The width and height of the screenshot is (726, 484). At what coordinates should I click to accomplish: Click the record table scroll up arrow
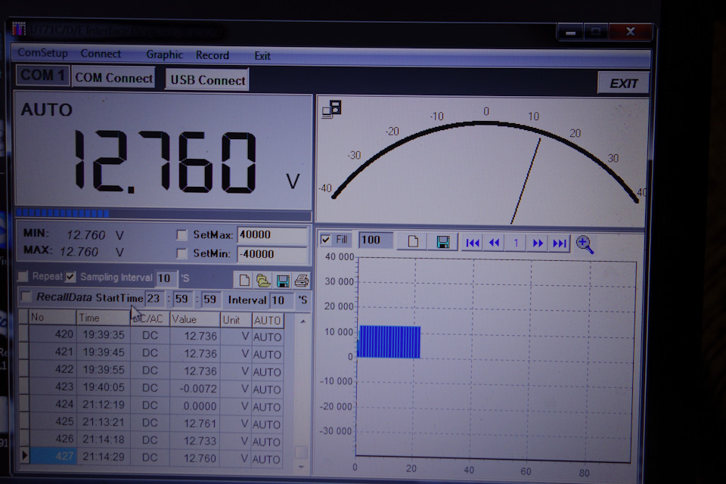click(x=302, y=321)
